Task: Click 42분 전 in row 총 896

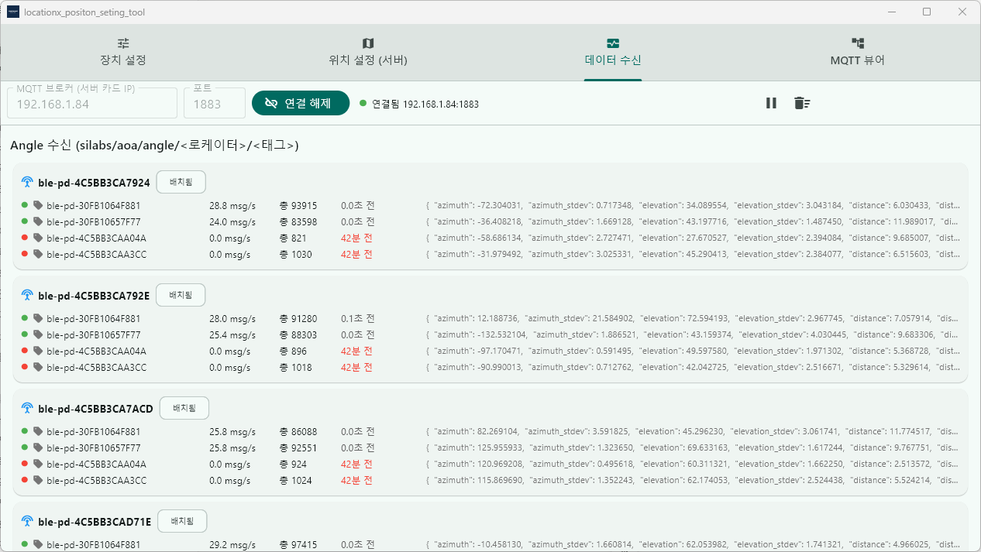Action: 356,351
